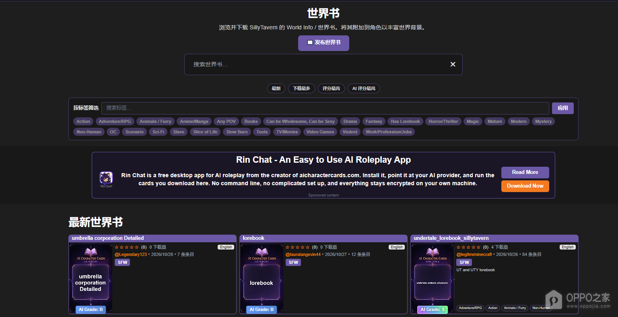618x317 pixels.
Task: Click the Animals / Furry tag on the undertale card
Action: pyautogui.click(x=515, y=308)
